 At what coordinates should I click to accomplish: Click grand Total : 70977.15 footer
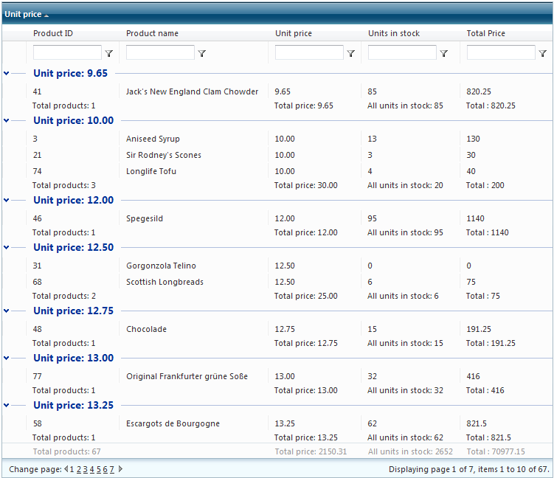pyautogui.click(x=496, y=451)
